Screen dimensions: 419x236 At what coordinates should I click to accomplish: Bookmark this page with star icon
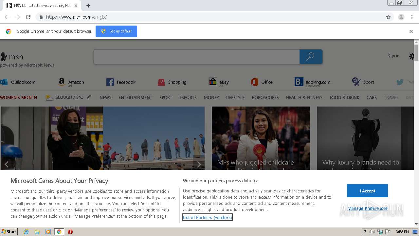(x=388, y=17)
